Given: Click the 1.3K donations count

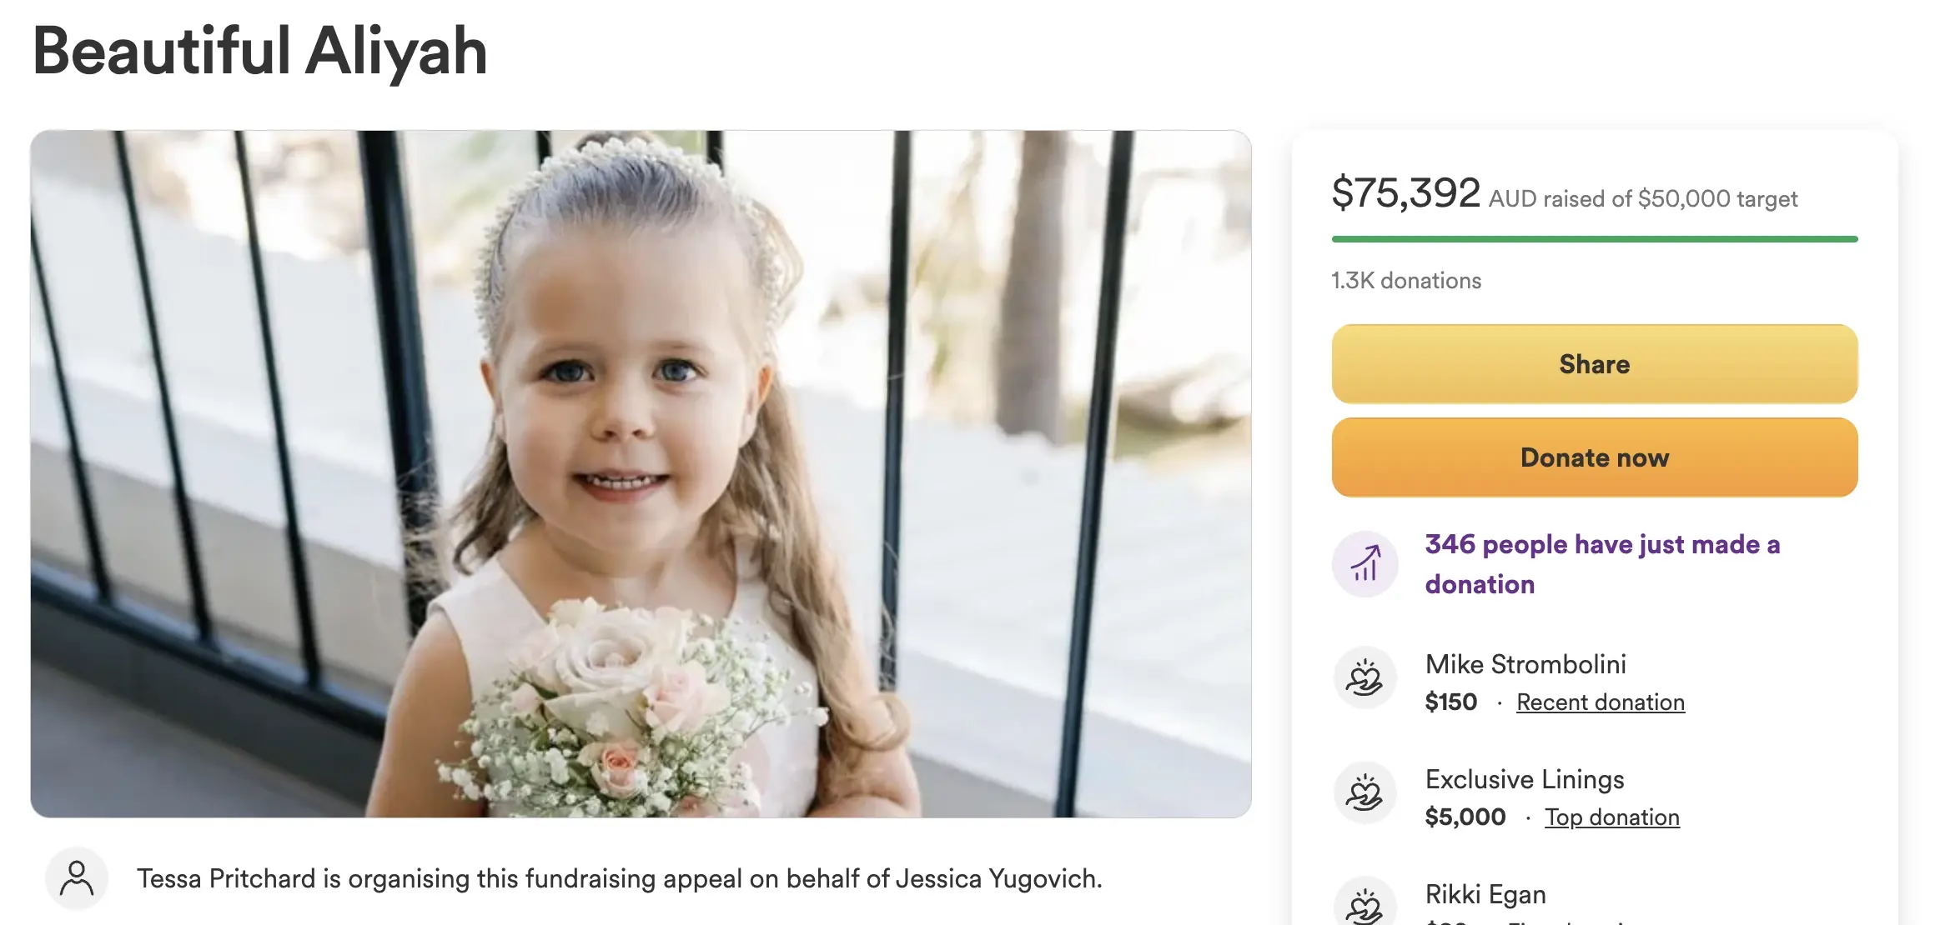Looking at the screenshot, I should (x=1406, y=281).
